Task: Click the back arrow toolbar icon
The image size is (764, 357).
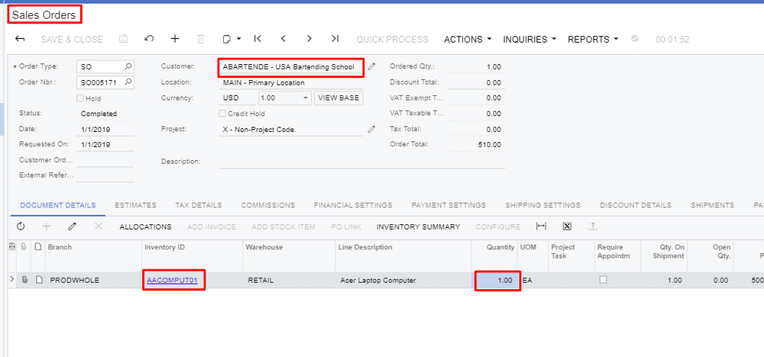Action: point(20,39)
